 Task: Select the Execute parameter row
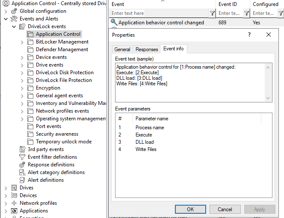pos(193,135)
